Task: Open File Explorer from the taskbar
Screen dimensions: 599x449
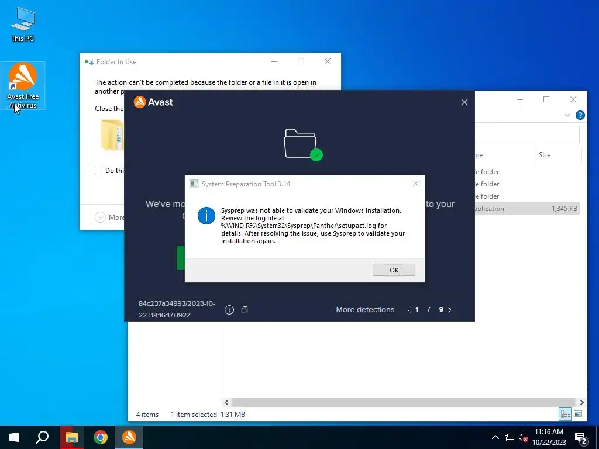Action: click(71, 437)
